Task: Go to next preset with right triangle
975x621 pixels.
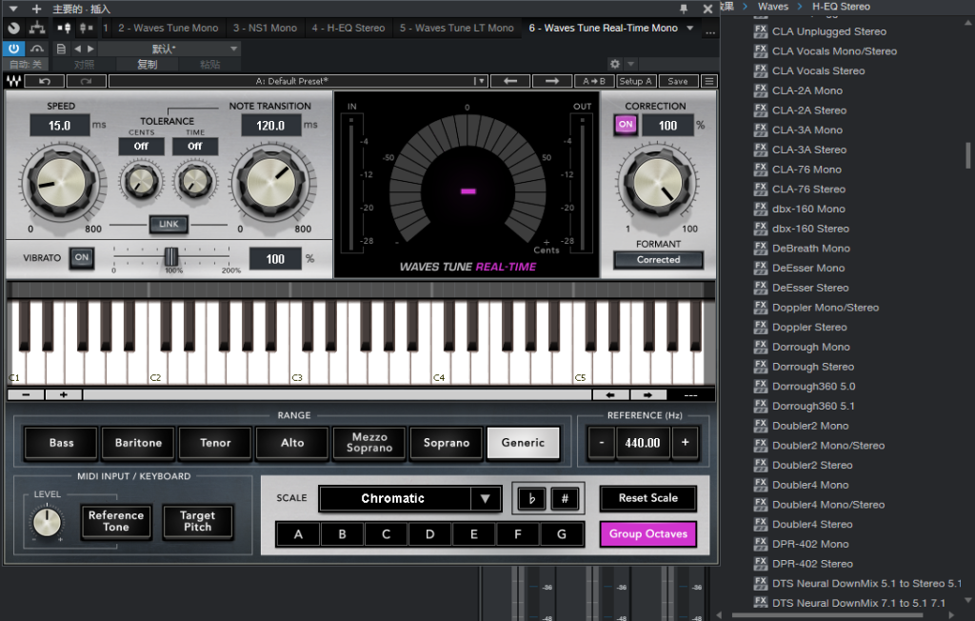Action: pos(90,49)
